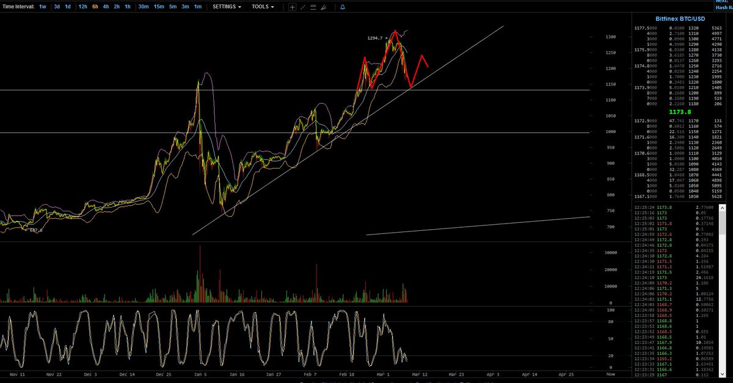Set chart interval to 1m
The width and height of the screenshot is (733, 383).
pos(197,7)
